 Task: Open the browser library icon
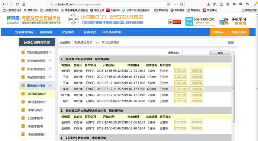point(215,4)
